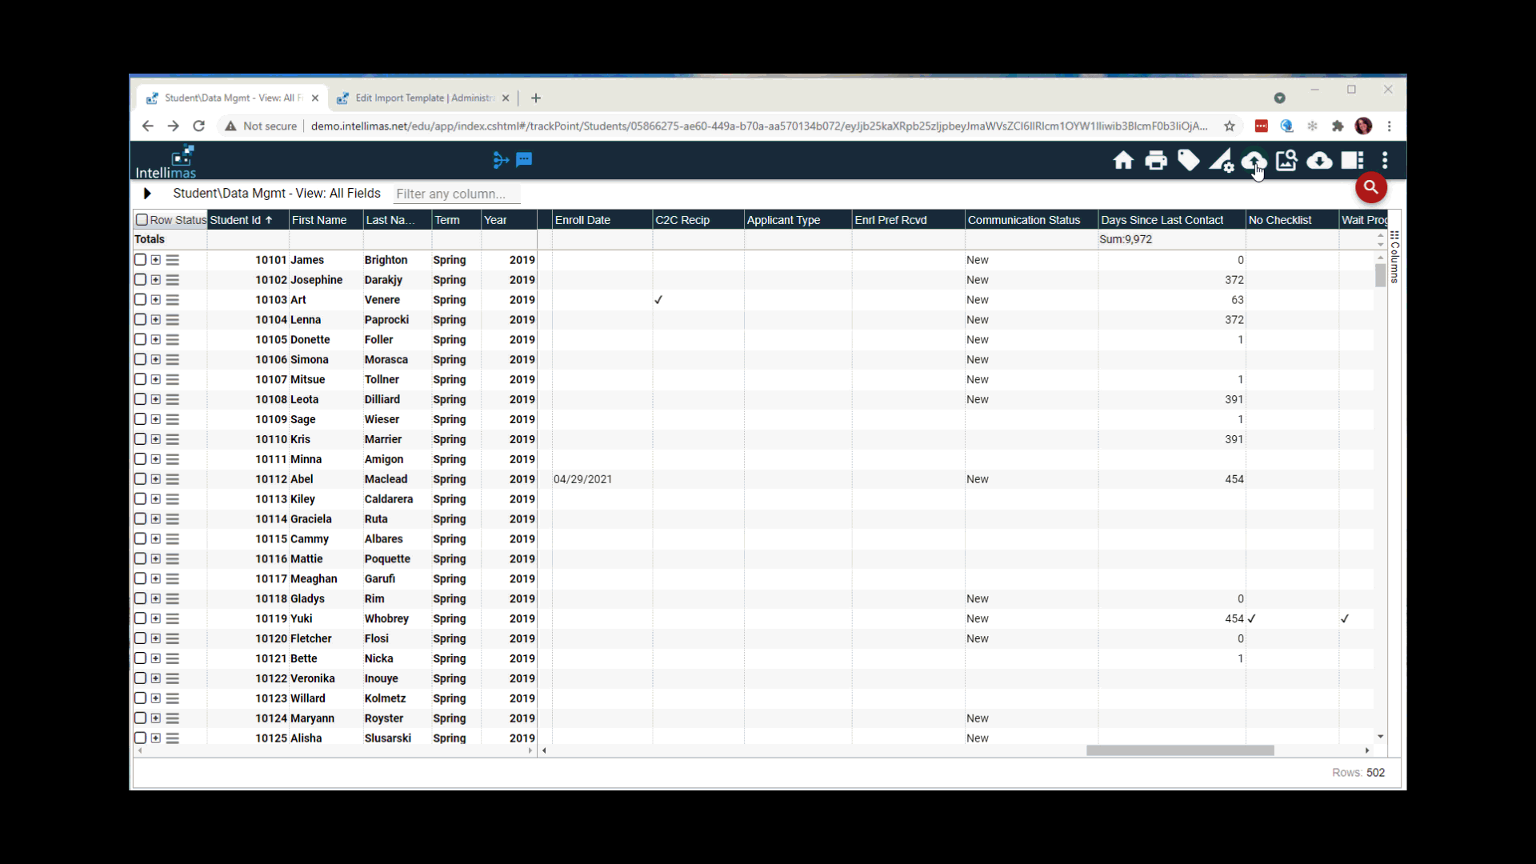Check the box for 10120 Fletcher
1536x864 pixels.
pos(140,638)
